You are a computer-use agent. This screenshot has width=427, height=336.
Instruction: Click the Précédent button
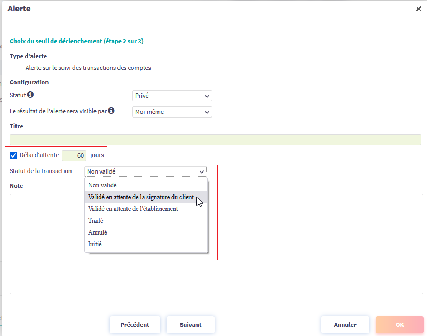pos(135,325)
